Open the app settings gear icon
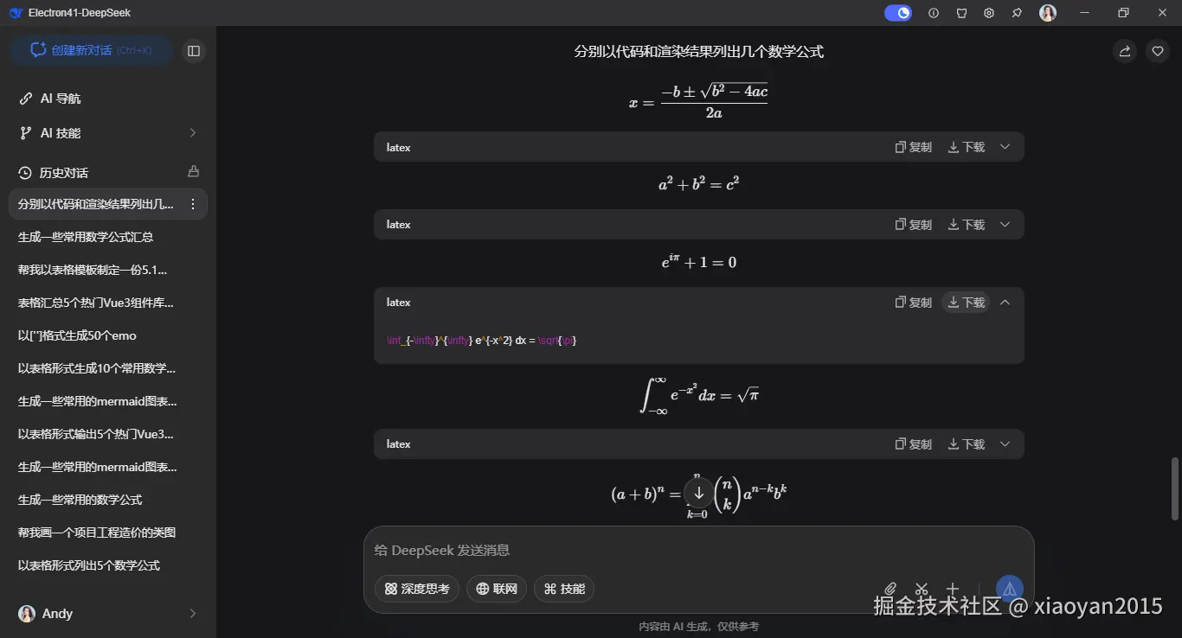 (x=989, y=13)
